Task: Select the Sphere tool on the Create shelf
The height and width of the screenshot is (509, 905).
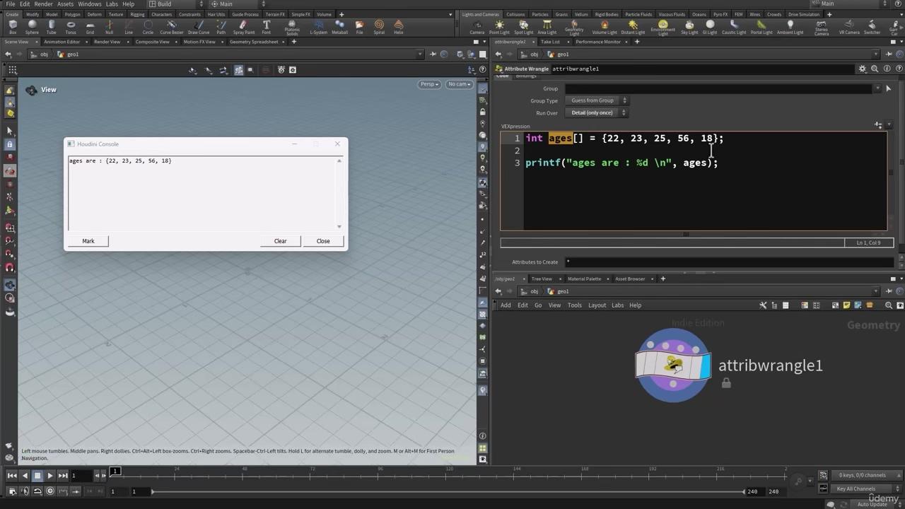Action: click(32, 27)
